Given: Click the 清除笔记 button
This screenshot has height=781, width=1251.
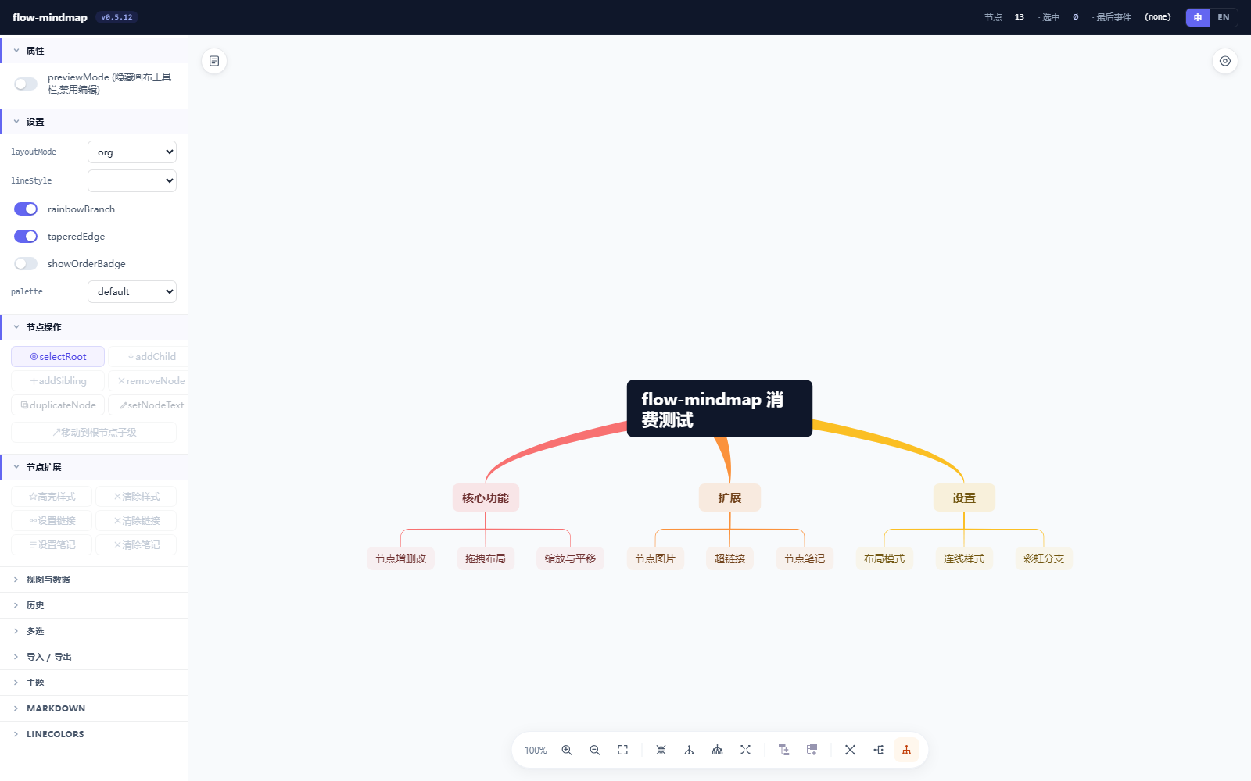Looking at the screenshot, I should click(x=136, y=545).
